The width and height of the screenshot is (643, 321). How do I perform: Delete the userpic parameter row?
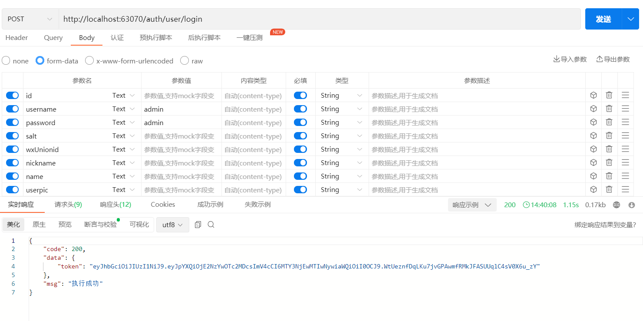click(609, 190)
